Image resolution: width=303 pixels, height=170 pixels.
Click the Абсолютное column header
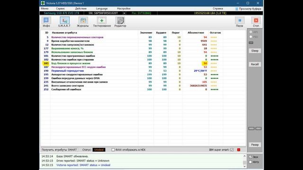(x=196, y=33)
